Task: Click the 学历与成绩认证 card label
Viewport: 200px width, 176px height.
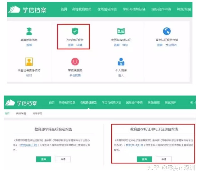Action: pos(121,40)
